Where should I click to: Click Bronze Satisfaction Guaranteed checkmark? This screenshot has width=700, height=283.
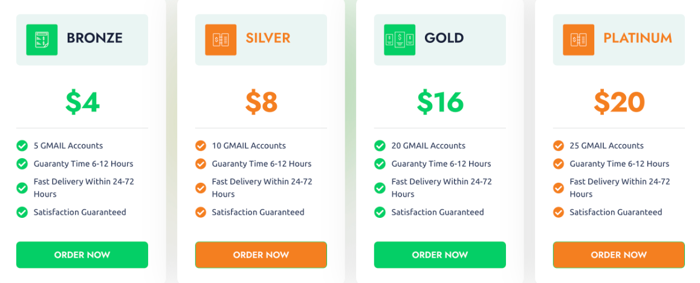22,212
